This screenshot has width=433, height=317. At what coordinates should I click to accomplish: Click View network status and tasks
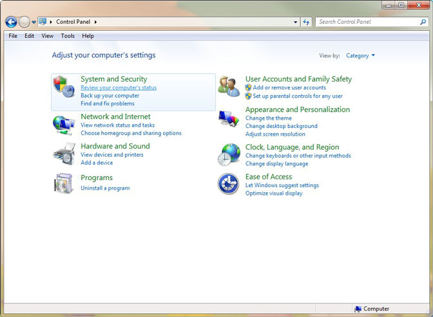coord(118,125)
